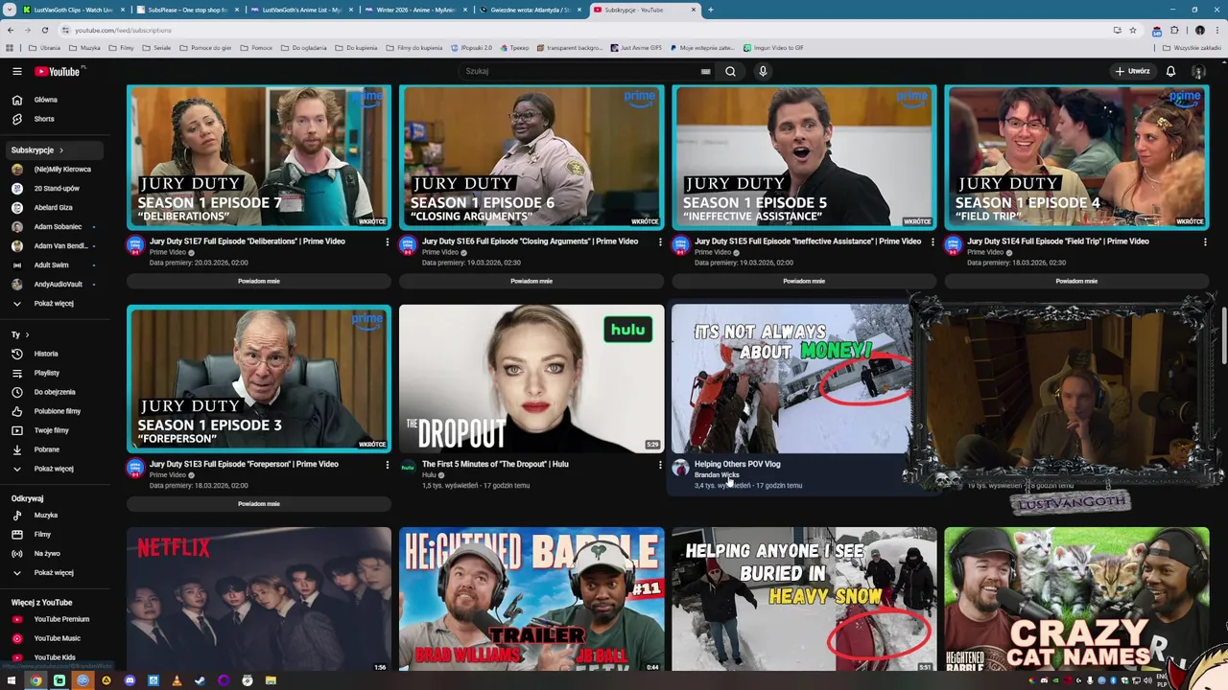
Task: Open the Muzyka bookmarks folder
Action: coord(84,48)
